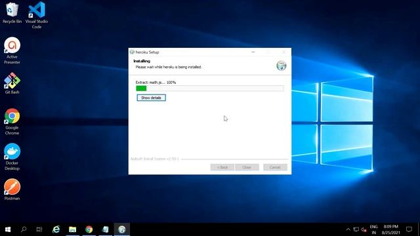Open the Notepad-like app on taskbar
Screen dimensions: 420x236
click(x=106, y=229)
